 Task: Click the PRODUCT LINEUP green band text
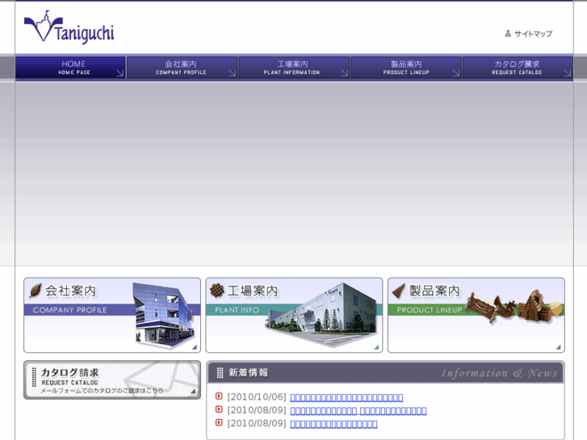pyautogui.click(x=430, y=310)
